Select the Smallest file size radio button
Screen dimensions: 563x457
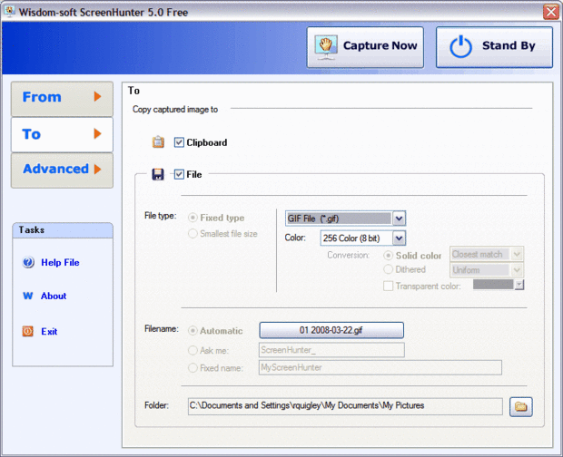click(193, 233)
